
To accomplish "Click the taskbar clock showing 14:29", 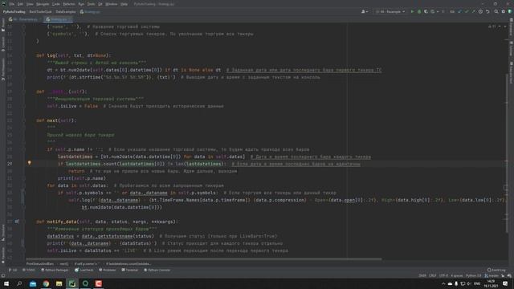I will click(x=491, y=283).
